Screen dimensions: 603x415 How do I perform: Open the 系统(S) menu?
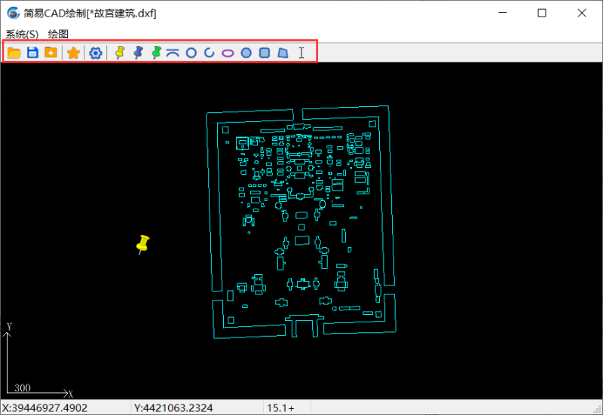point(22,34)
